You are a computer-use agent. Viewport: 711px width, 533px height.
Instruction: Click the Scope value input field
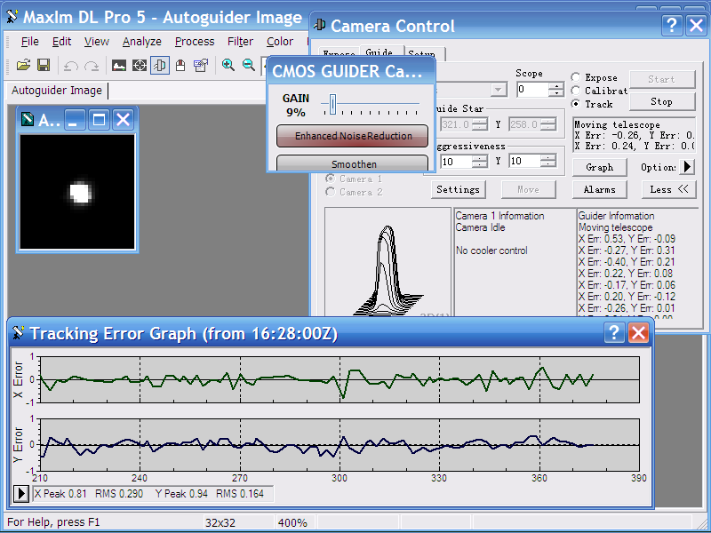[x=532, y=90]
